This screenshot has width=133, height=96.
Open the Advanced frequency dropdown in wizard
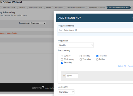[x=38, y=23]
